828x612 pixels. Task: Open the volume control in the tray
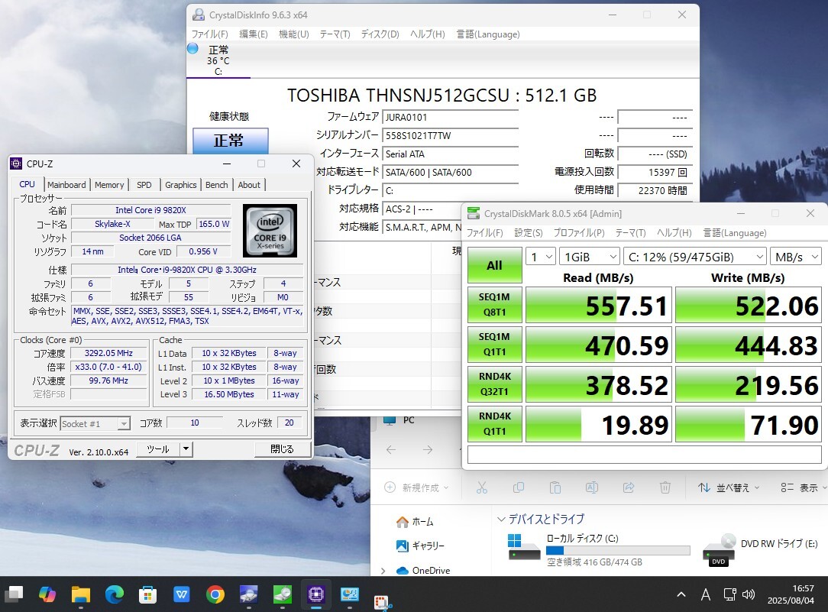749,594
